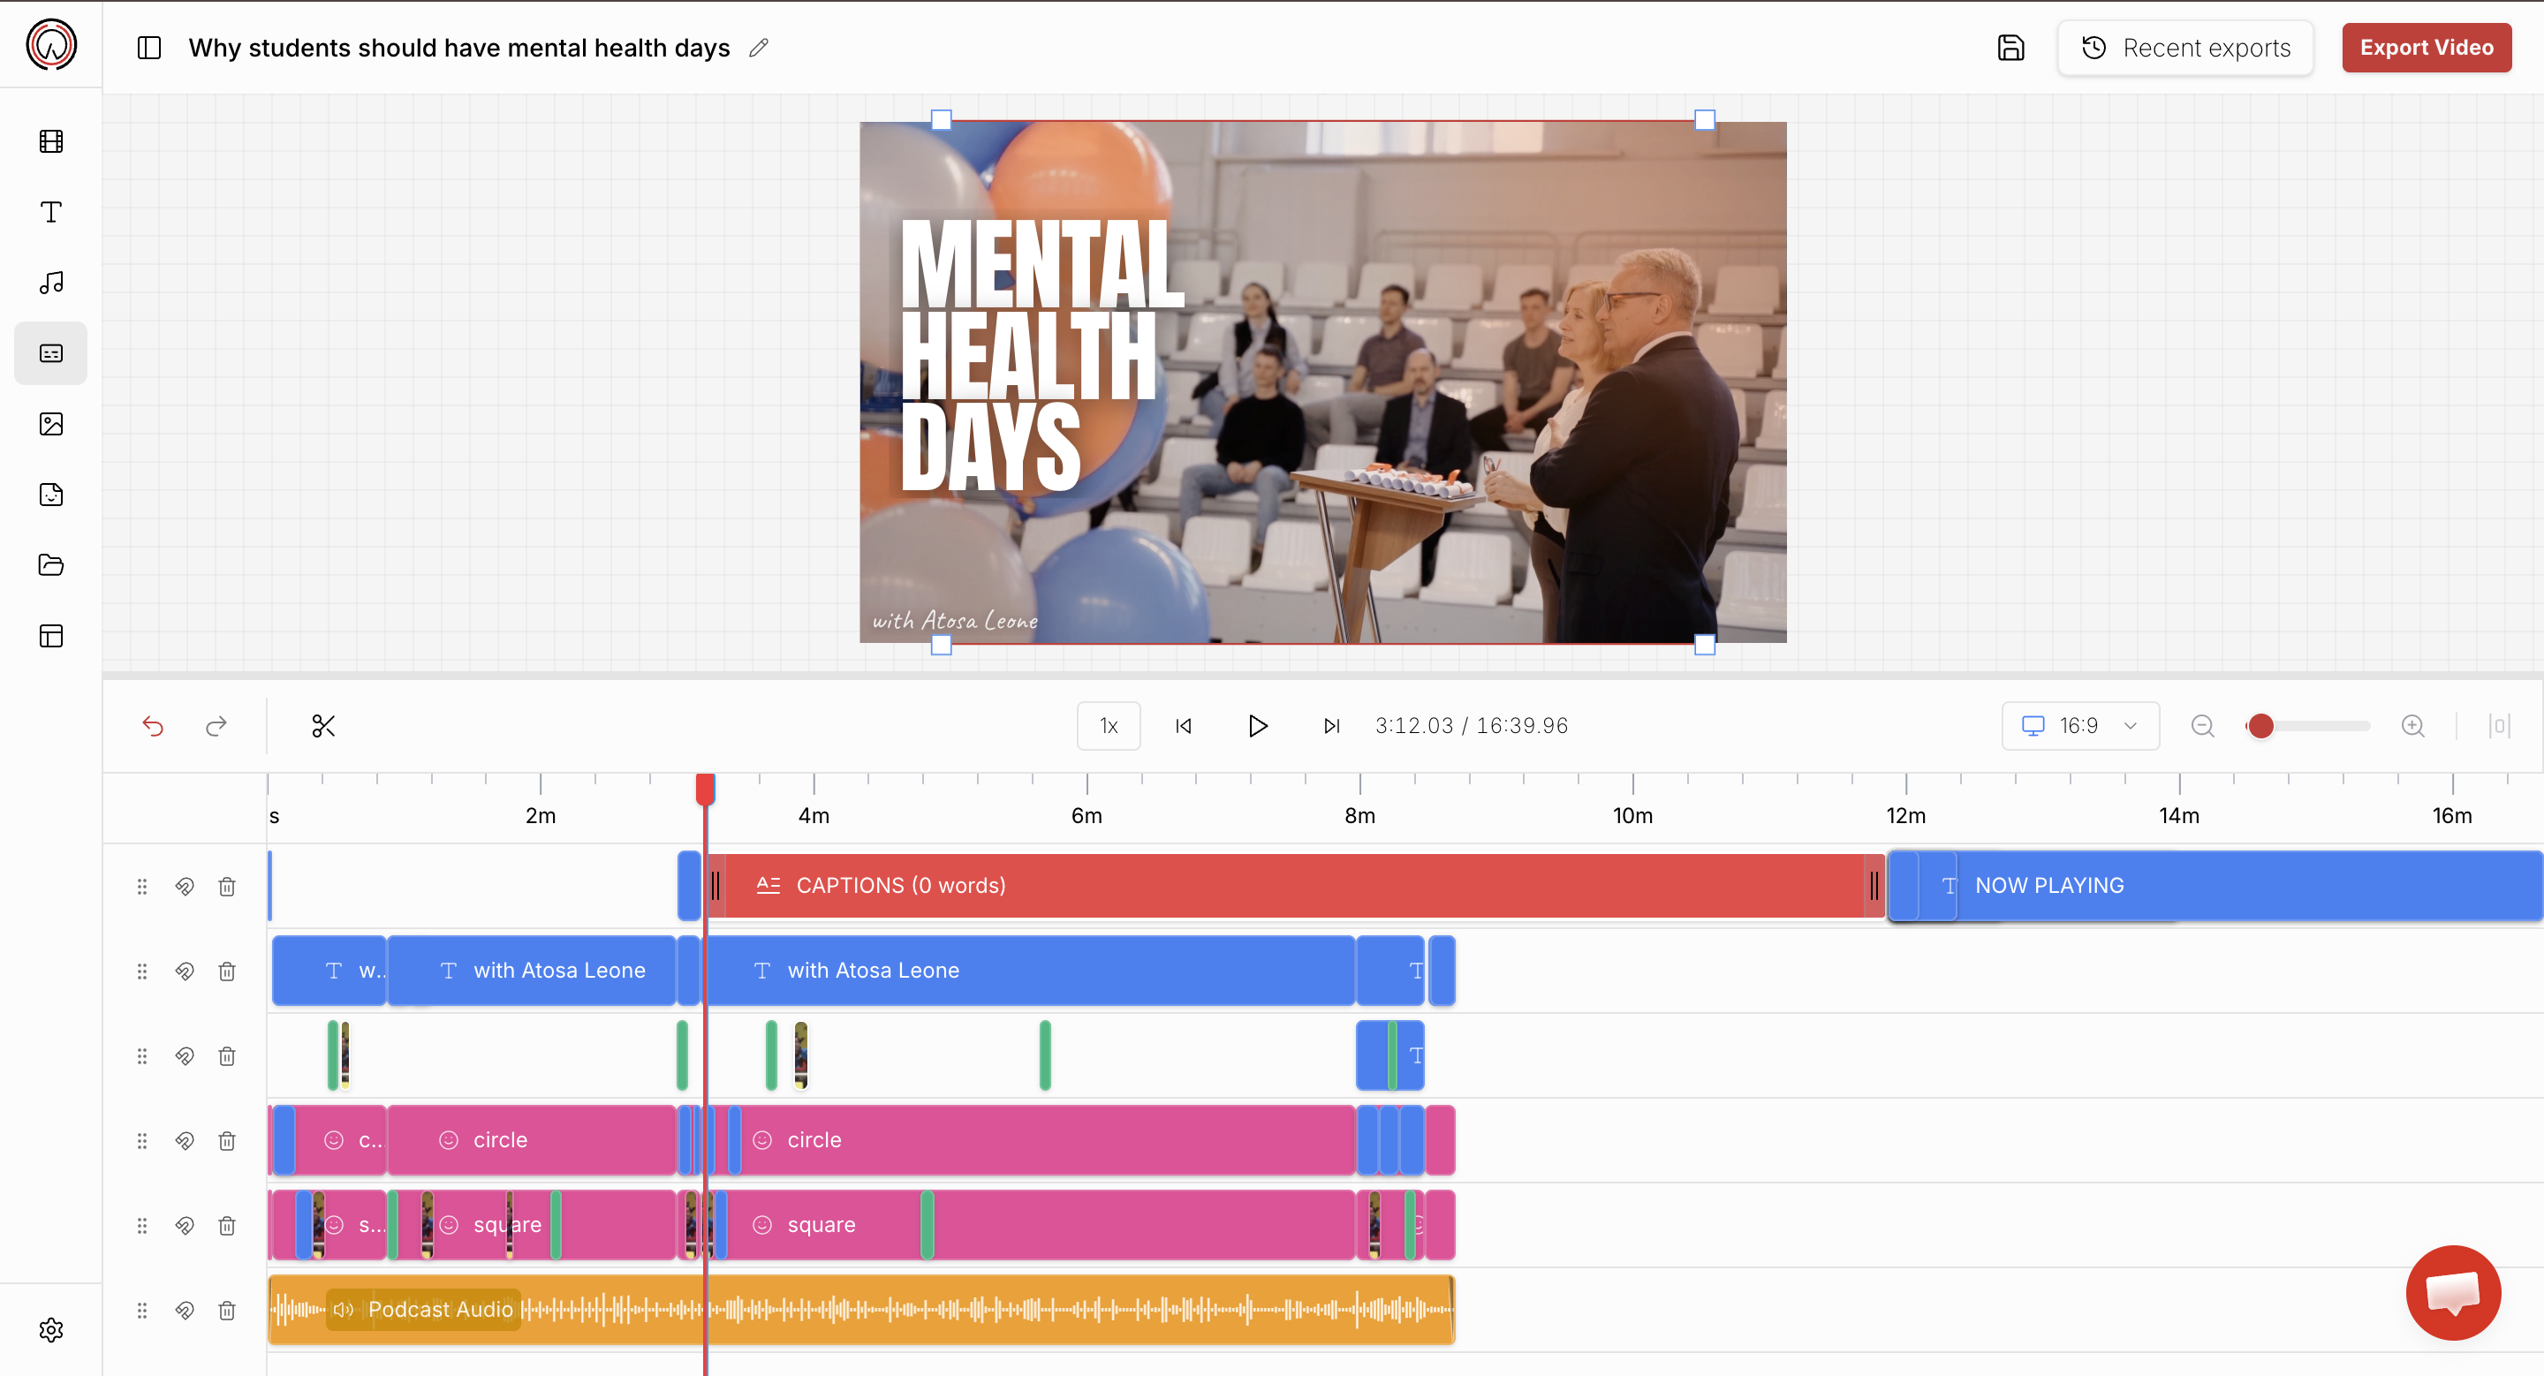
Task: Play the video preview
Action: 1257,727
